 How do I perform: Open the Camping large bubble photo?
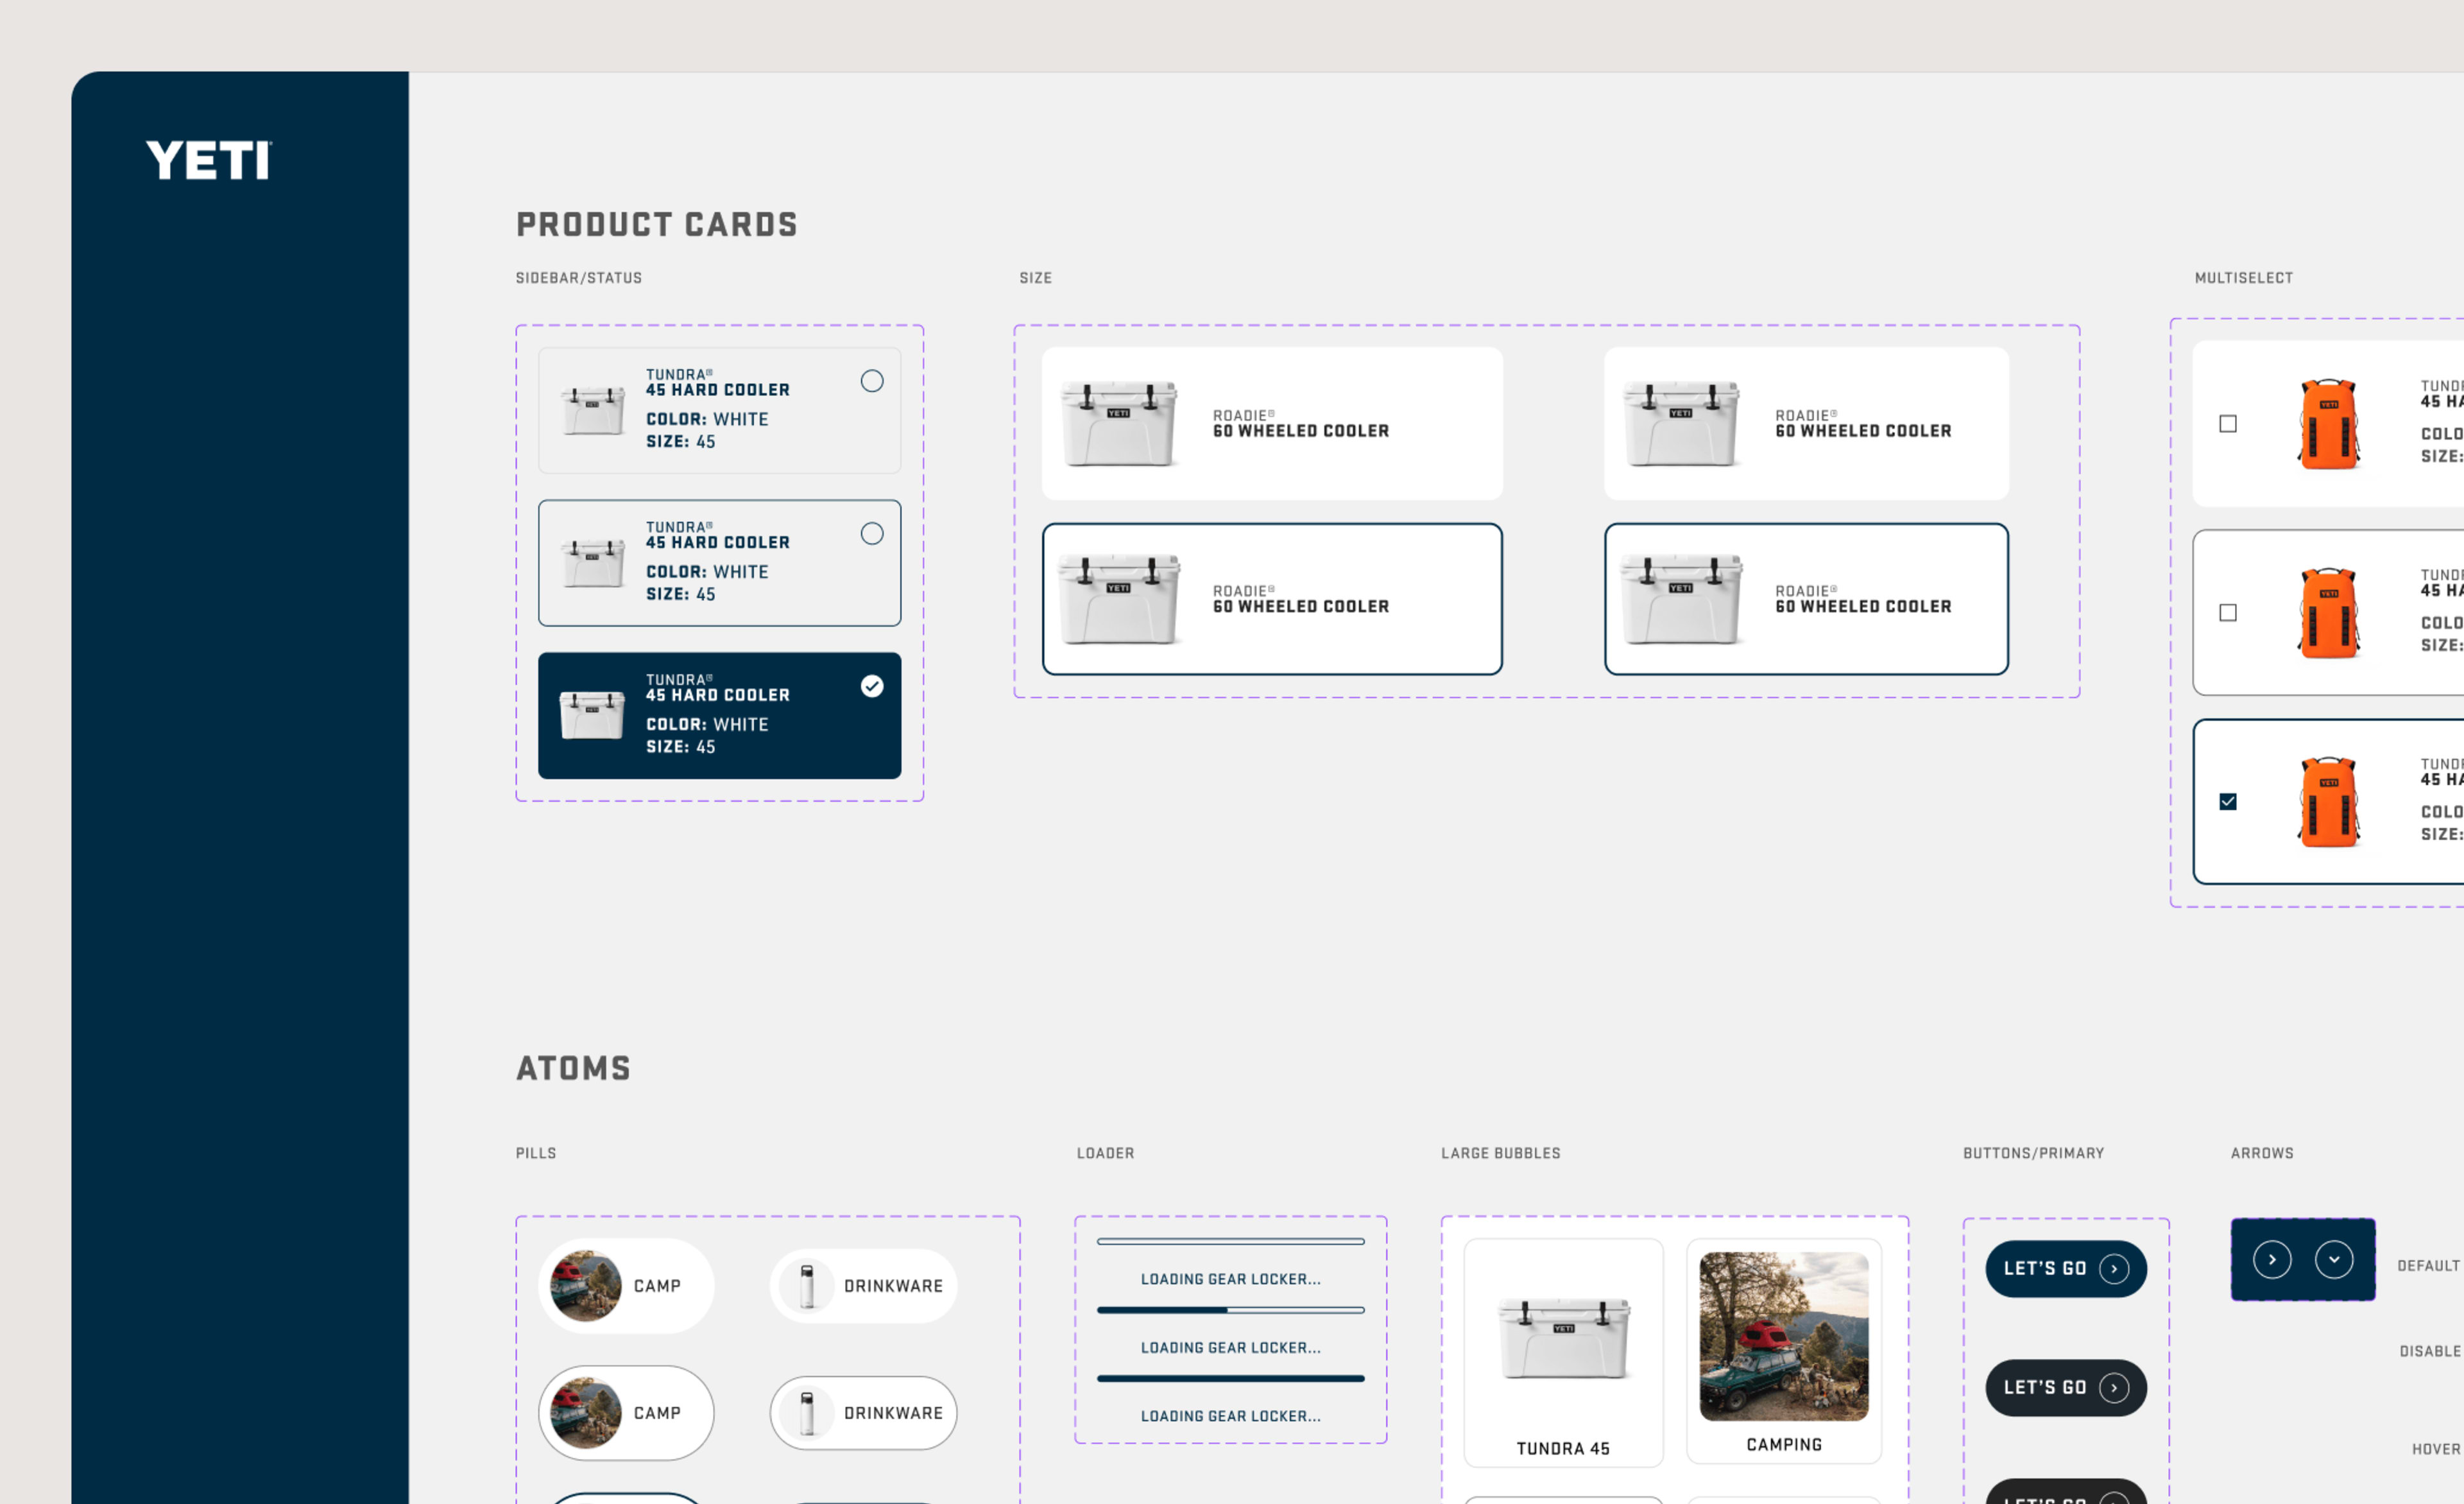click(1783, 1336)
